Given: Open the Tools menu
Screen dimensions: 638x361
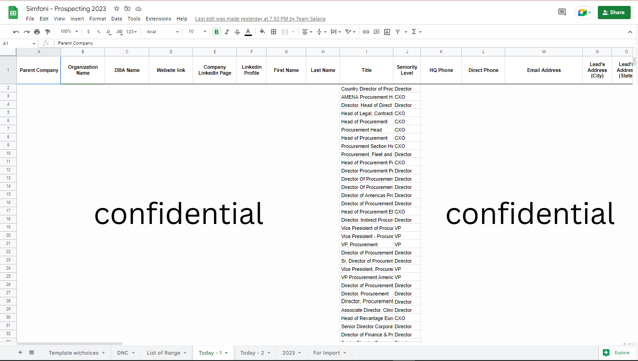Looking at the screenshot, I should [x=134, y=19].
